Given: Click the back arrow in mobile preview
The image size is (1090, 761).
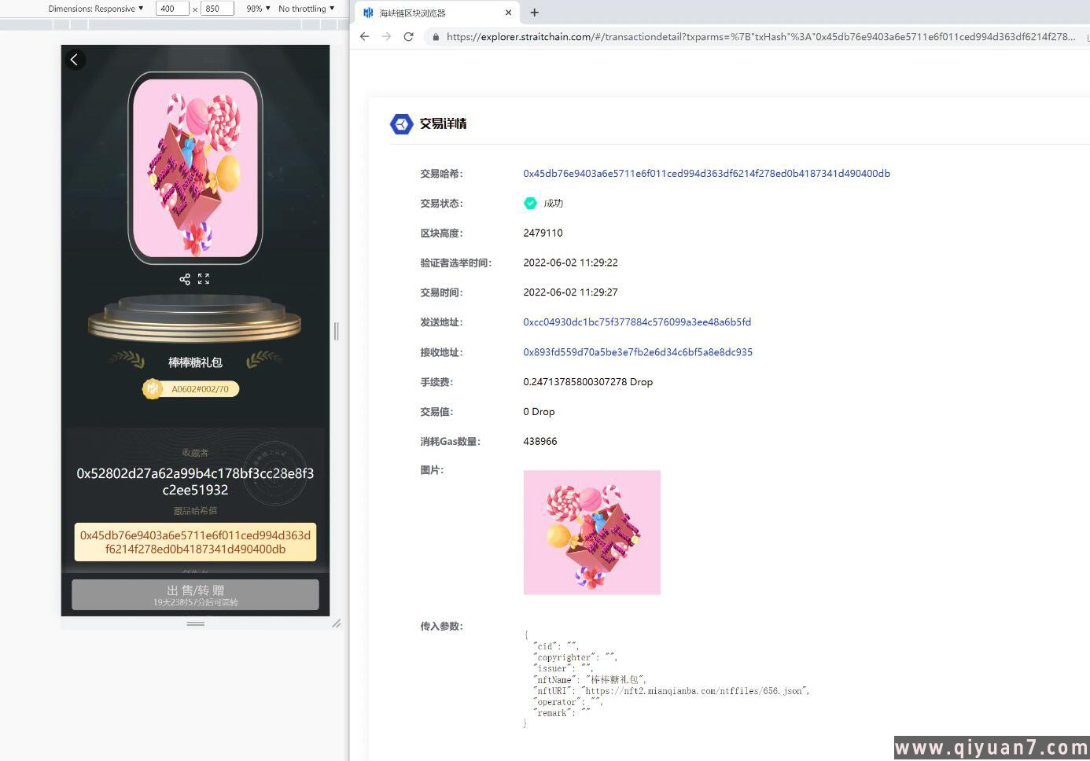Looking at the screenshot, I should pos(75,60).
